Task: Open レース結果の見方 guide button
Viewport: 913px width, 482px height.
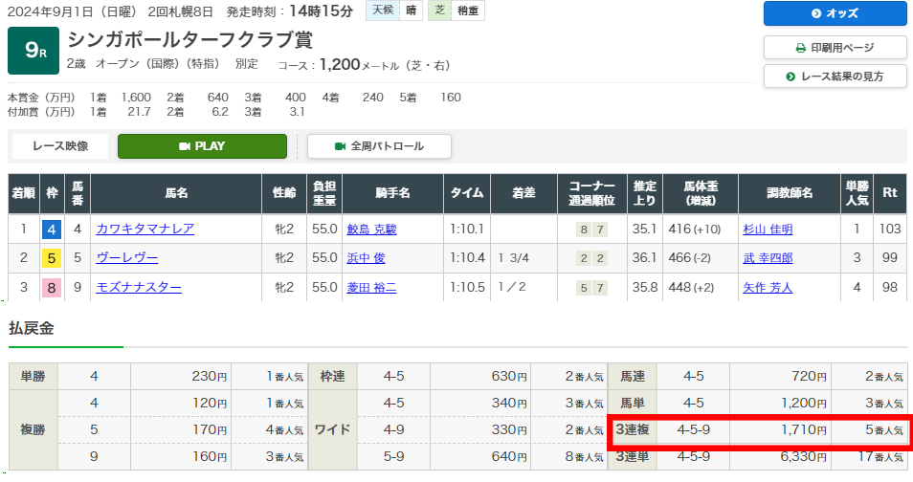Action: [x=835, y=77]
